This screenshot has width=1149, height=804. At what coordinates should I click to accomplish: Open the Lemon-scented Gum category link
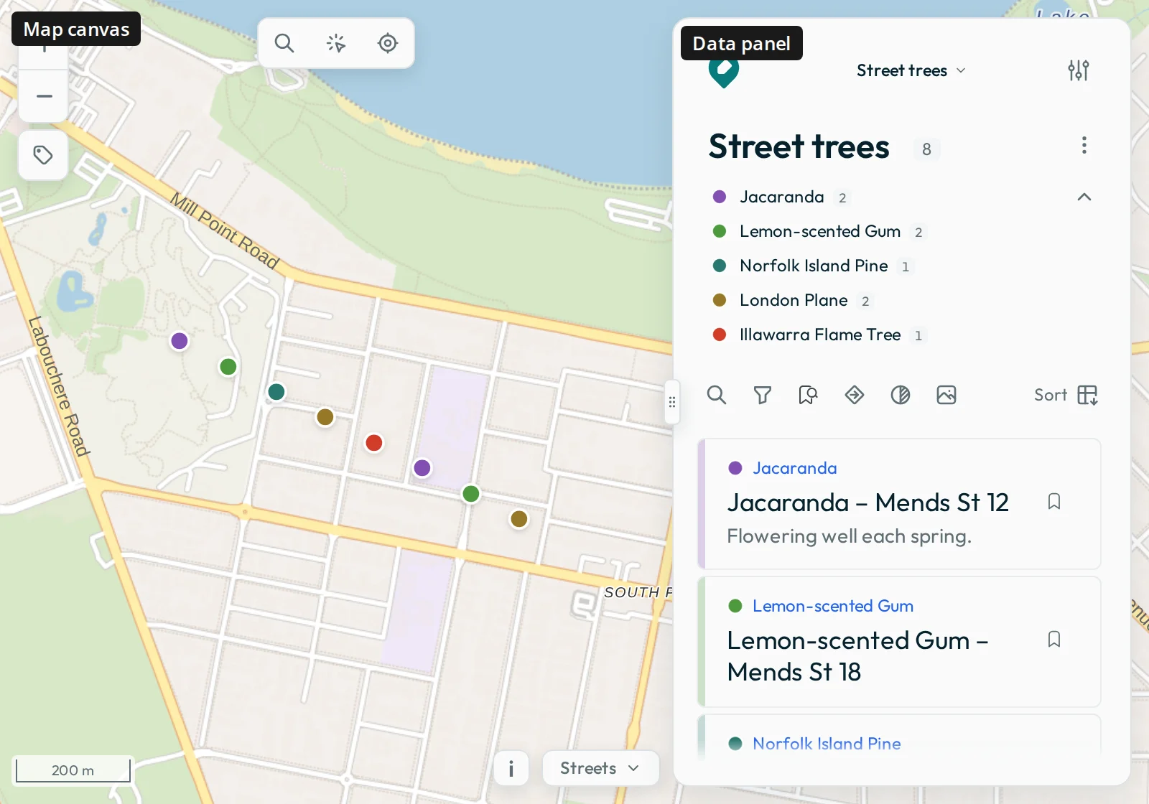pyautogui.click(x=833, y=606)
